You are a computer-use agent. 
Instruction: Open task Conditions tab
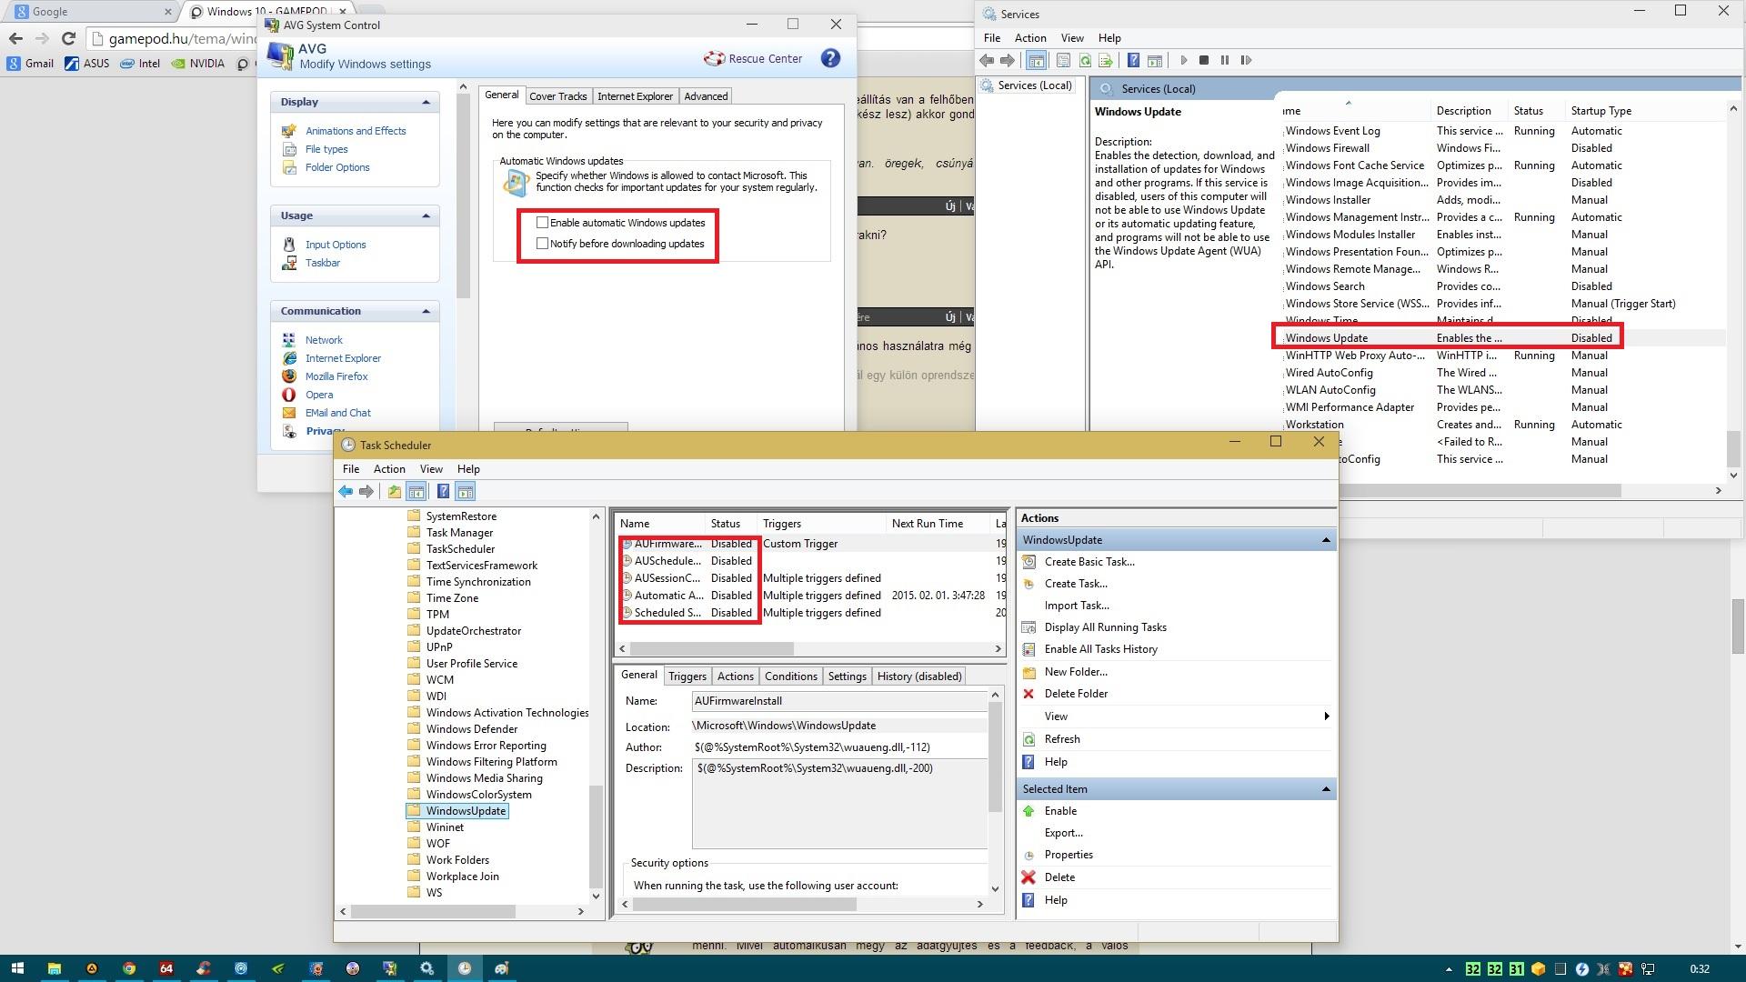pos(790,676)
